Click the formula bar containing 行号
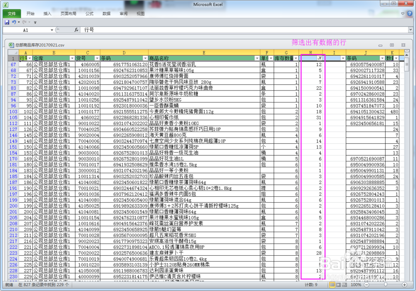Viewport: 416px width, 291px height. 244,30
